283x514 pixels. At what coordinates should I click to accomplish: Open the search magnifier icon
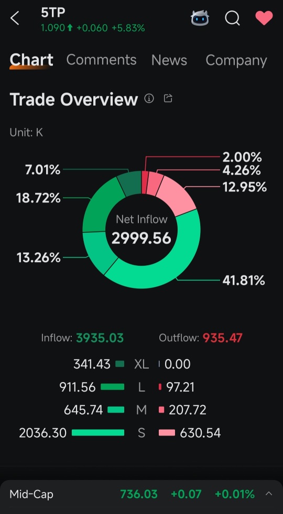(233, 18)
